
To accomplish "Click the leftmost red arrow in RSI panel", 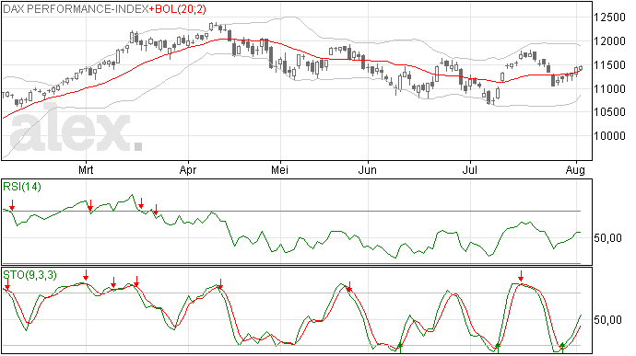I will [13, 205].
